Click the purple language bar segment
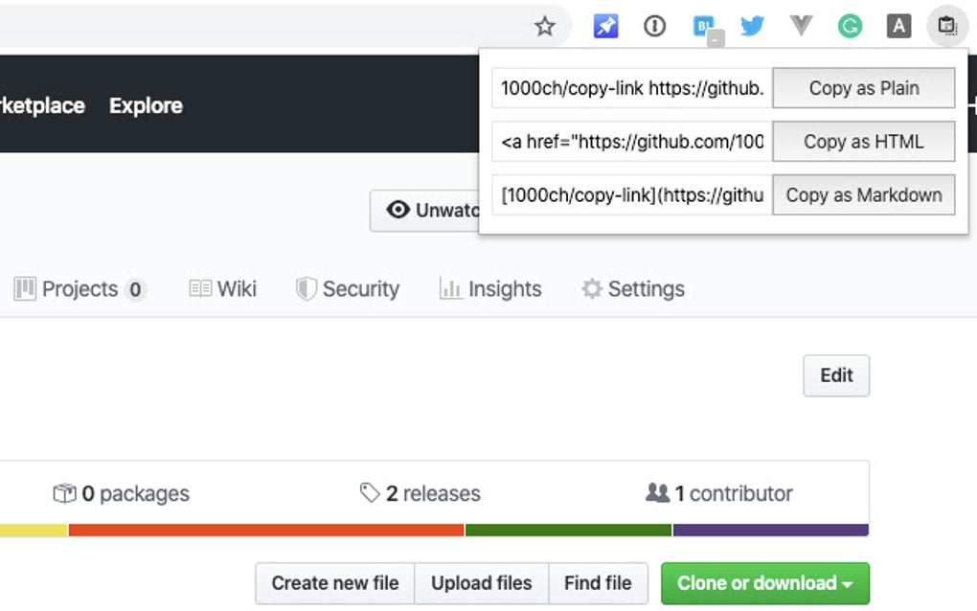Screen dimensions: 977x611 click(770, 530)
